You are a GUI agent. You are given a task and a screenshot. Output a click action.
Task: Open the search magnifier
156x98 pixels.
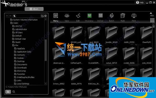(x=14, y=92)
